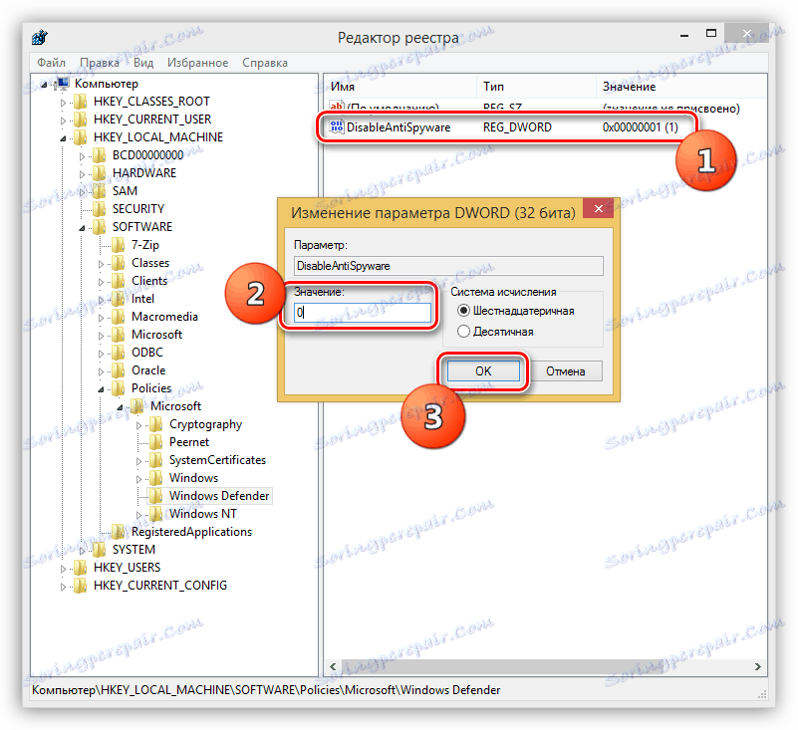Click the Oracle folder icon
Image resolution: width=798 pixels, height=730 pixels.
tap(119, 370)
